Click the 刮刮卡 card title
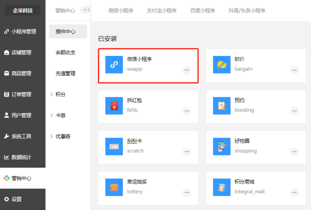Image resolution: width=311 pixels, height=210 pixels. [134, 141]
